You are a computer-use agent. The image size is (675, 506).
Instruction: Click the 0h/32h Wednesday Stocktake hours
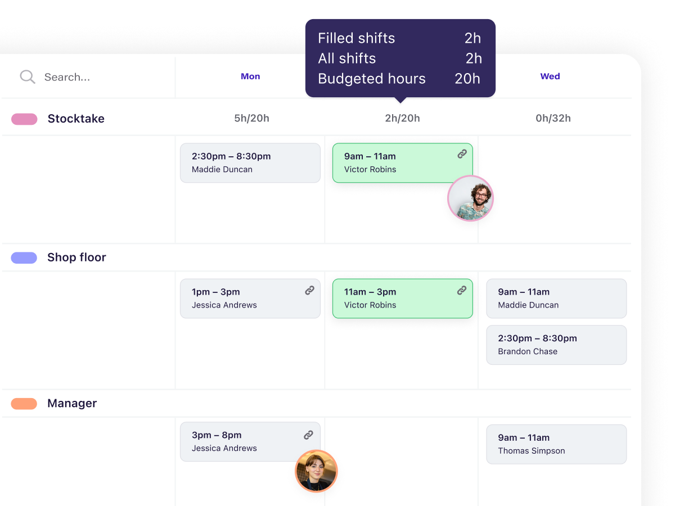553,118
